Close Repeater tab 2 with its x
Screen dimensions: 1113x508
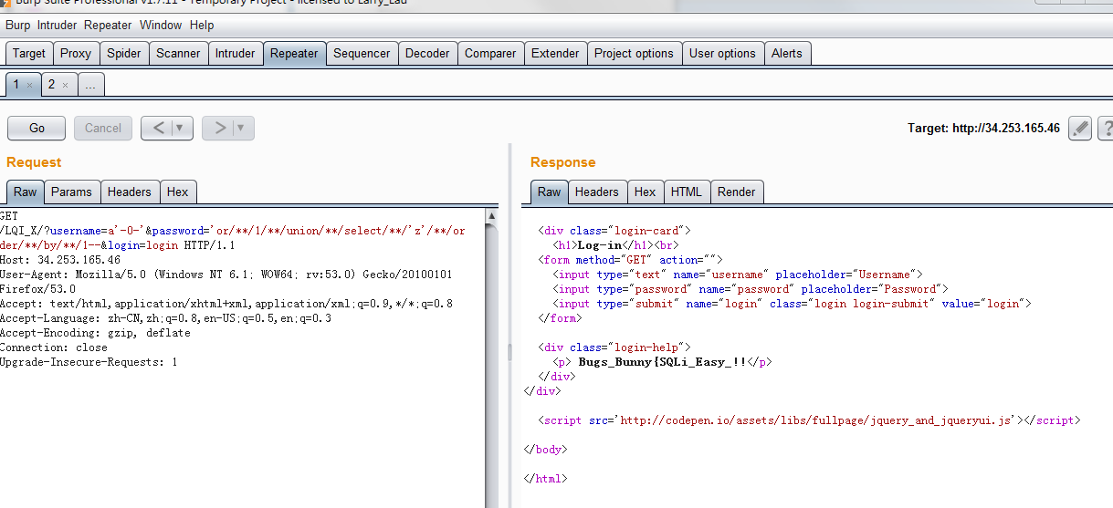(65, 85)
